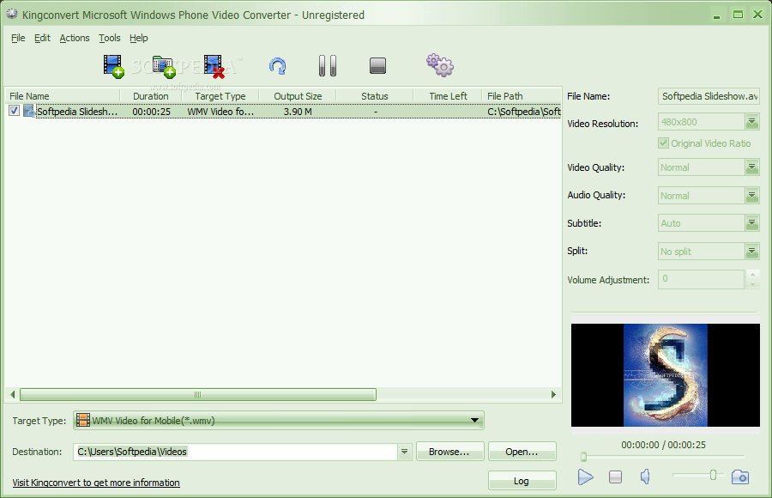Screen dimensions: 772x498
Task: Click the Destination path input field
Action: point(235,452)
